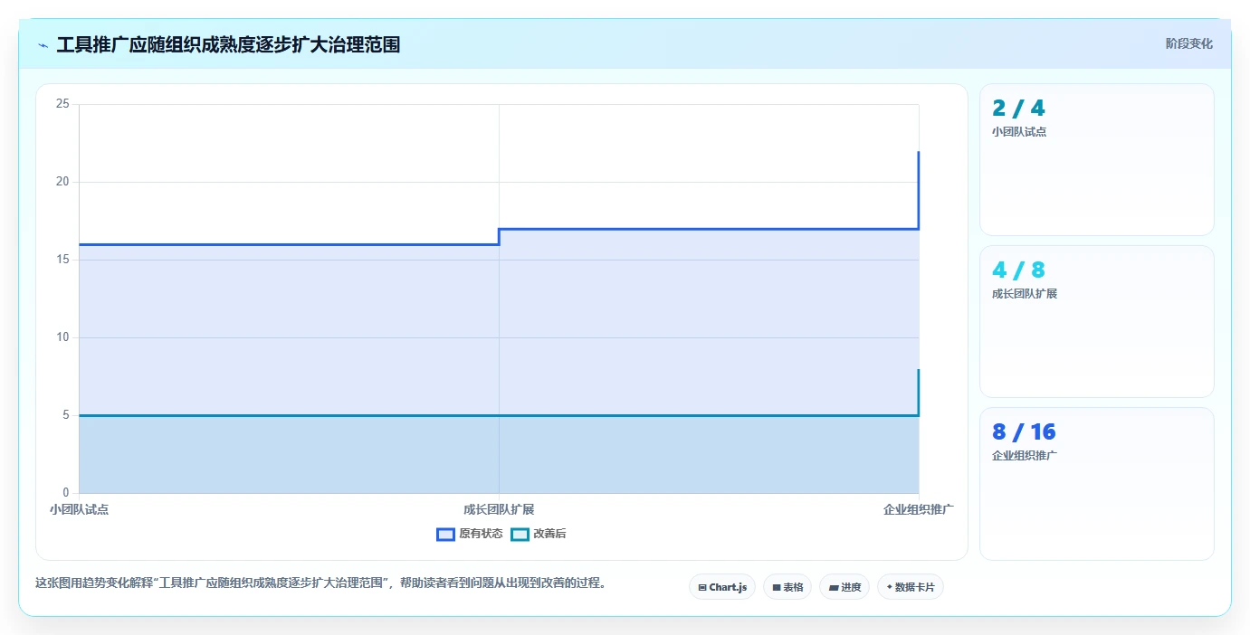The image size is (1250, 635).
Task: Select the 2 / 4 小团队试点 card
Action: coord(1096,159)
